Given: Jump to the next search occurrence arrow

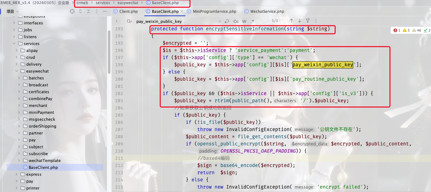Looking at the screenshot, I should 299,21.
